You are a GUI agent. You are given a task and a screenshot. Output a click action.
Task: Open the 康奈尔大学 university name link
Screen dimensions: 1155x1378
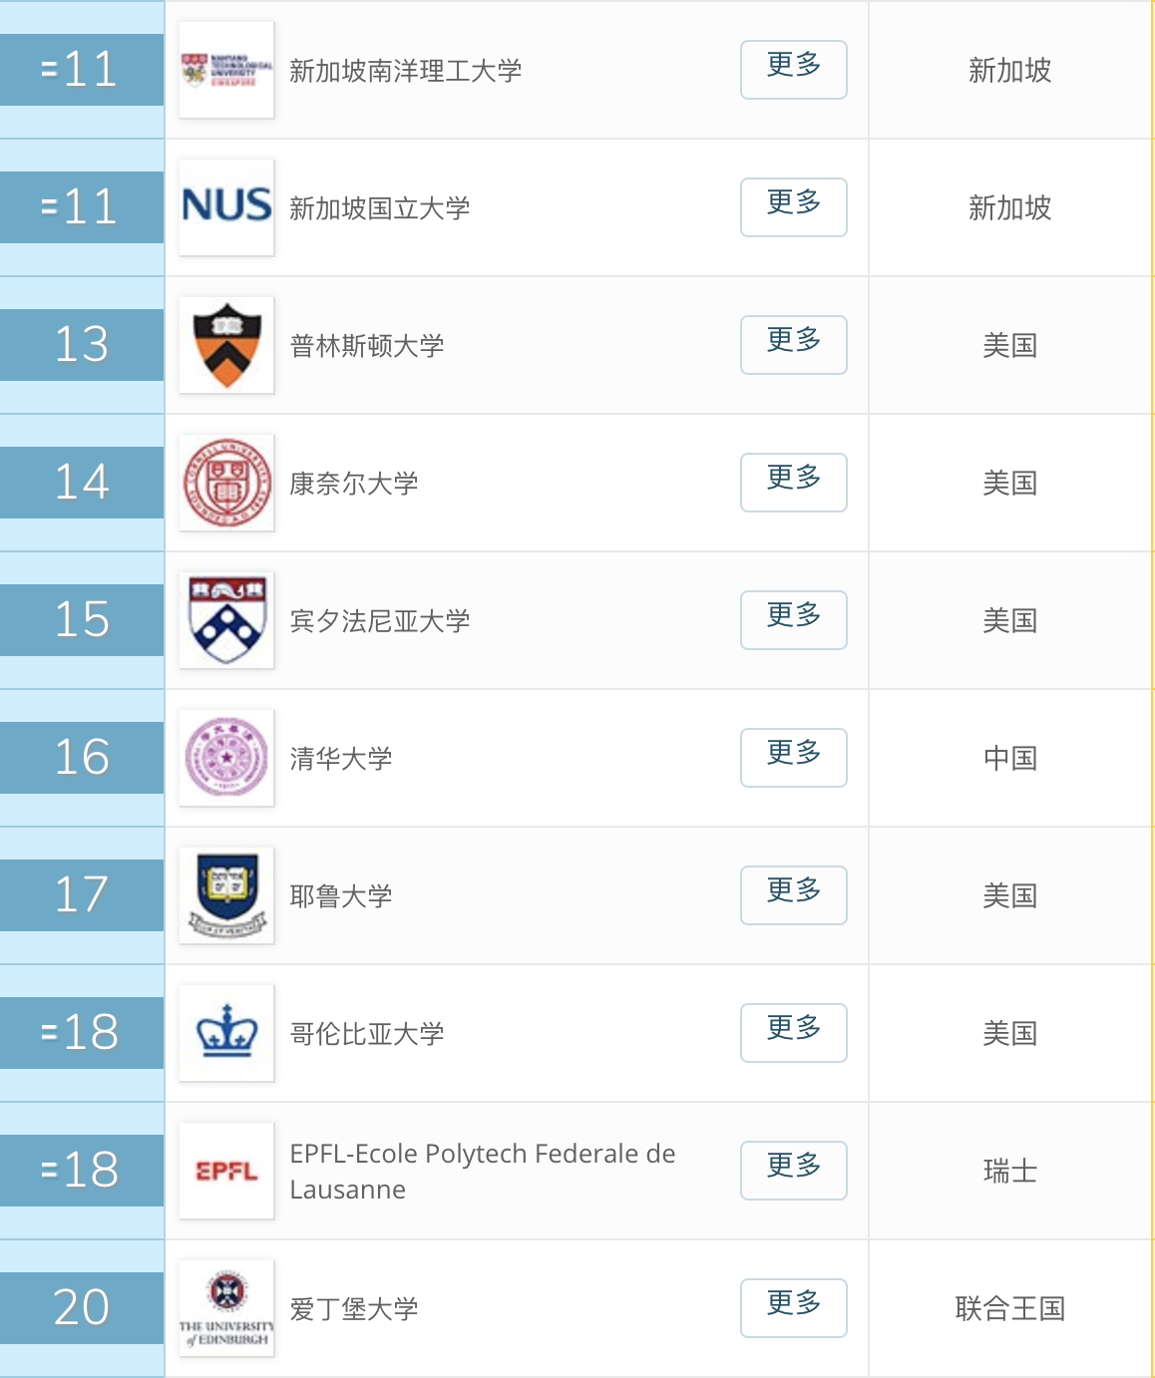point(354,484)
